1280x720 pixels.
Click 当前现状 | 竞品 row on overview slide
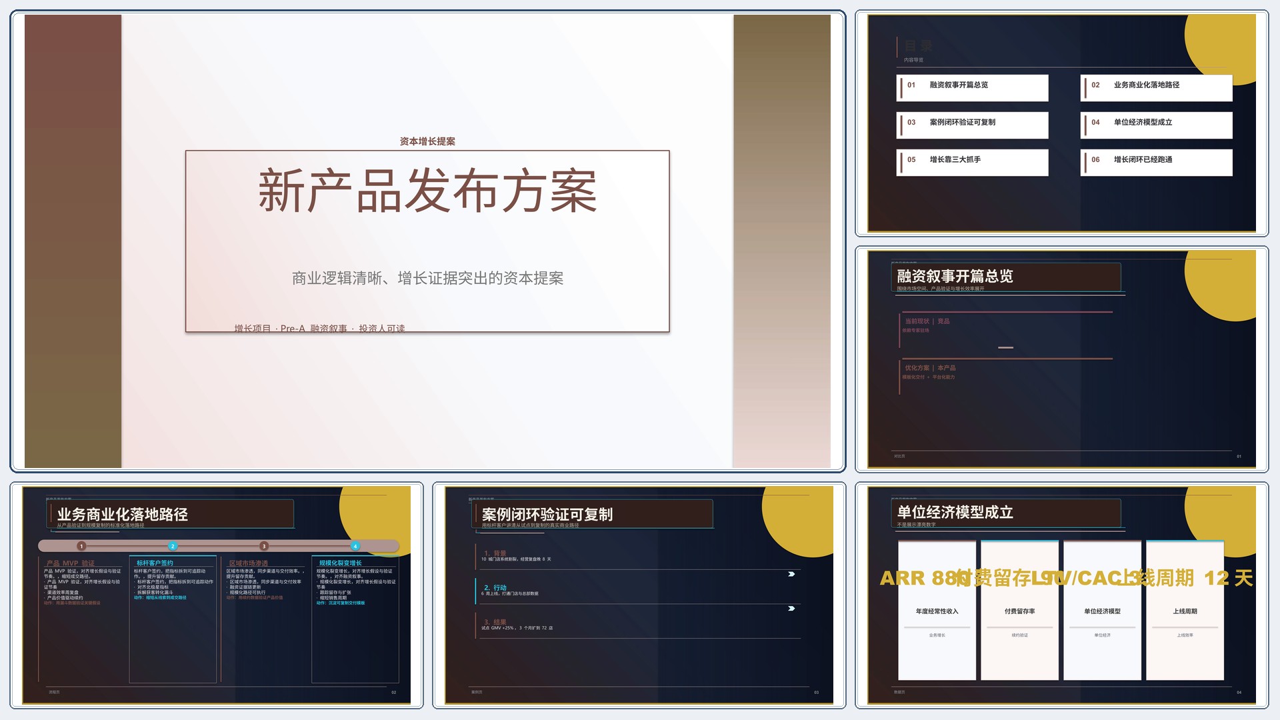[1005, 329]
